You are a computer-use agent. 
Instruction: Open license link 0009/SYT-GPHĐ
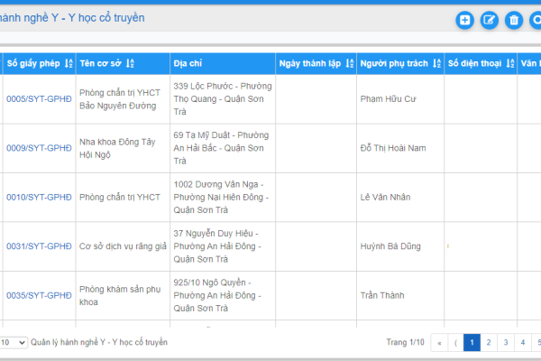click(39, 148)
